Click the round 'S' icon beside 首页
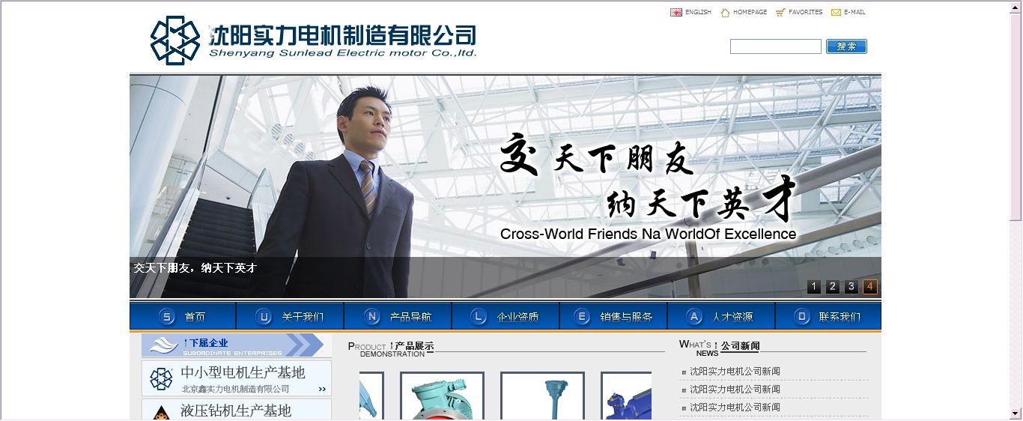 pyautogui.click(x=168, y=316)
